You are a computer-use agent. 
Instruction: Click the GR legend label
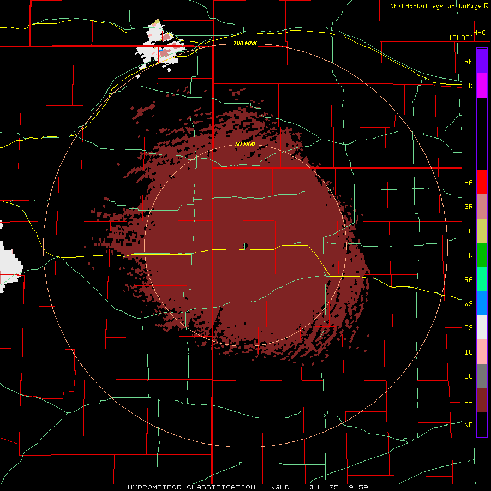point(468,207)
